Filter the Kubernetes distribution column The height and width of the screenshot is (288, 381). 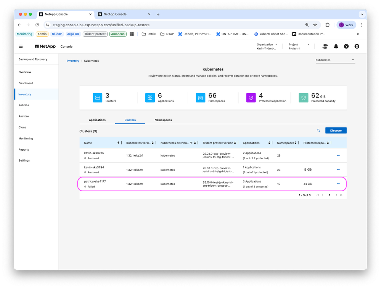coord(191,143)
